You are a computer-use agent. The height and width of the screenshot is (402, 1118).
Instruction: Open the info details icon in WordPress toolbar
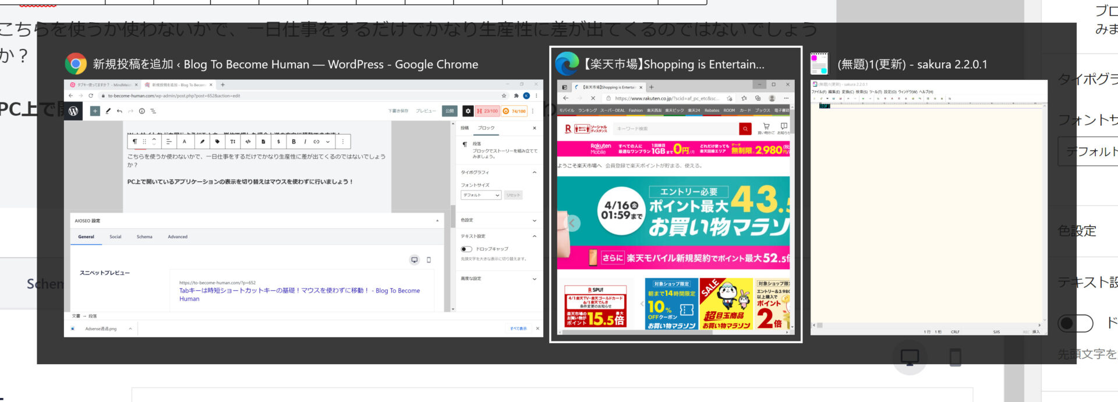tap(141, 111)
